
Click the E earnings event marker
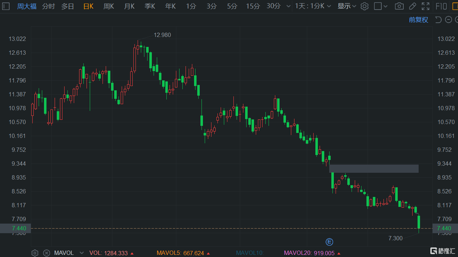[x=329, y=242]
